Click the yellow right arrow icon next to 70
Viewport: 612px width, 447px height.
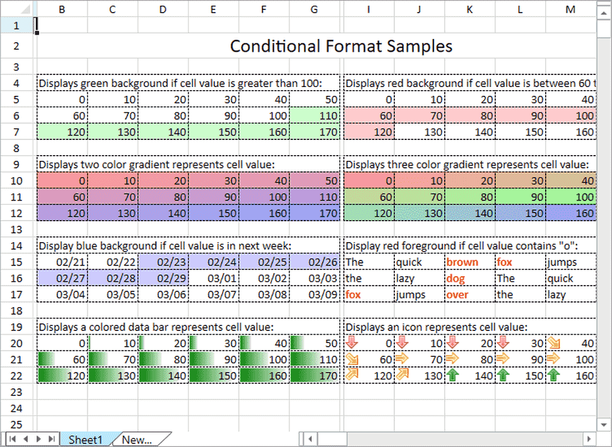coord(403,359)
